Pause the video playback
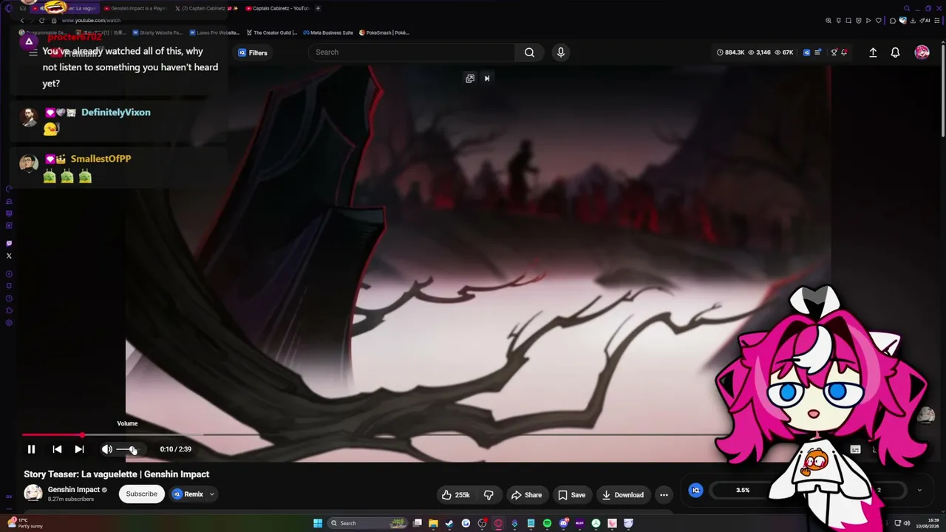 [31, 449]
